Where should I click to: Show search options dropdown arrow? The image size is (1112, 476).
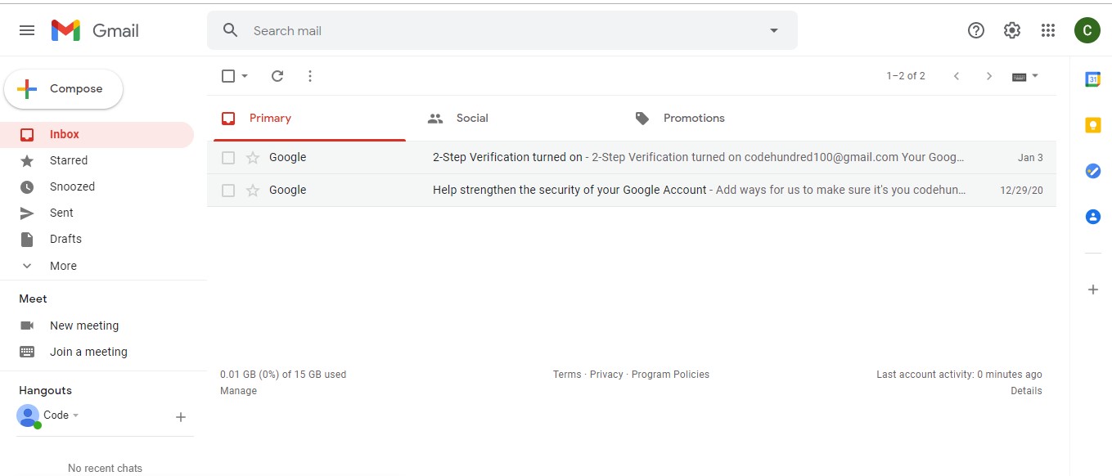774,31
